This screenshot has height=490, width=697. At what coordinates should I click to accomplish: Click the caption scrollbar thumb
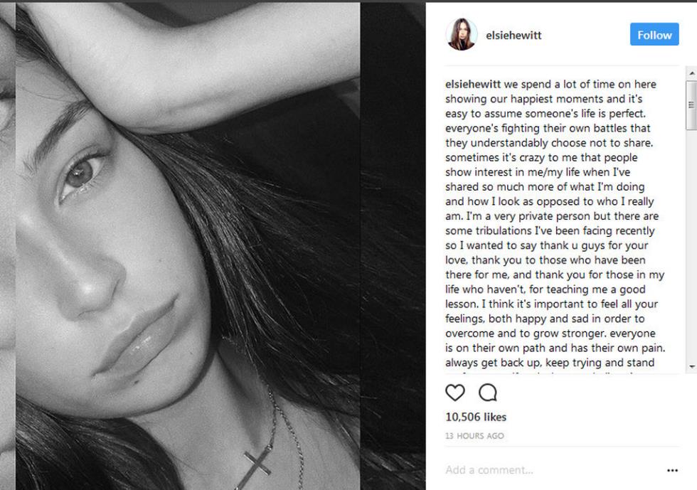click(691, 105)
